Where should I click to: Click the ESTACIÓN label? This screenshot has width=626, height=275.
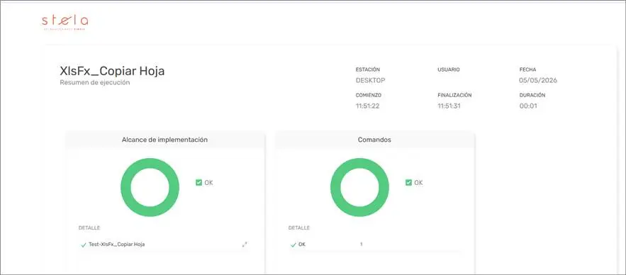(x=368, y=69)
